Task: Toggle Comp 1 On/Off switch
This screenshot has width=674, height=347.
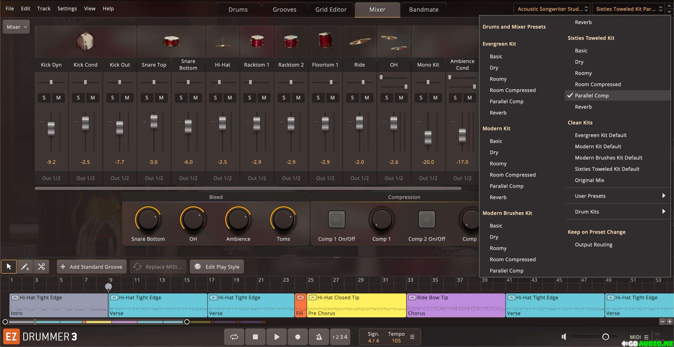Action: point(336,219)
